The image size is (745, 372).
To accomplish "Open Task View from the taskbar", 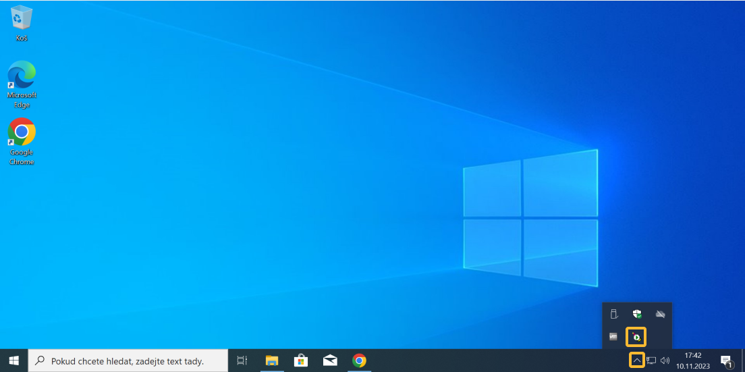I will [x=242, y=361].
